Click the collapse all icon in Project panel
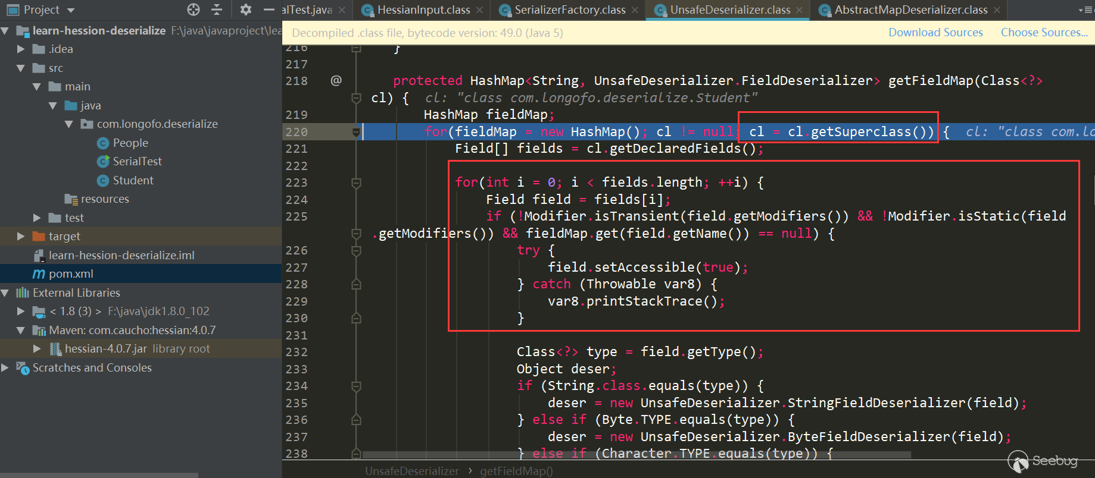This screenshot has width=1095, height=478. (217, 10)
